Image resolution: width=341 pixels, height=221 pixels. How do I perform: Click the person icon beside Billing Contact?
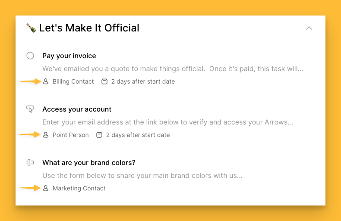[46, 81]
